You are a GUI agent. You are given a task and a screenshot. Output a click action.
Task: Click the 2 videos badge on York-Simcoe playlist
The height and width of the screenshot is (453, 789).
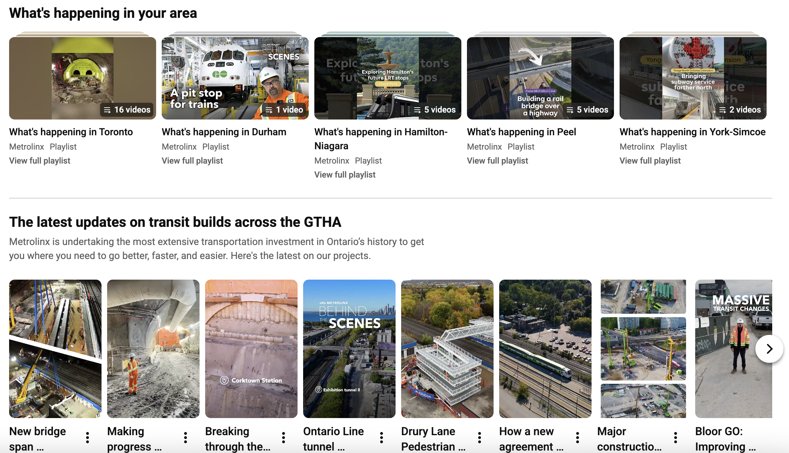pyautogui.click(x=740, y=110)
